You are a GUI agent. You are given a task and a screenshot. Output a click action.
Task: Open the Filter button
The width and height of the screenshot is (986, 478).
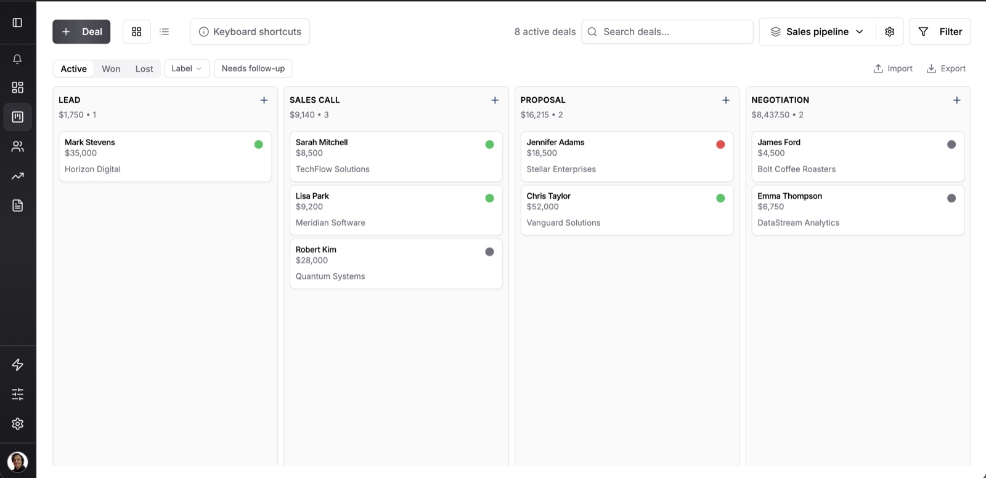pos(940,32)
